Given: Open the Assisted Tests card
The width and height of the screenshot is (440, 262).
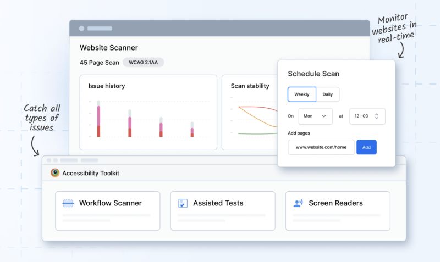Looking at the screenshot, I should coord(223,211).
